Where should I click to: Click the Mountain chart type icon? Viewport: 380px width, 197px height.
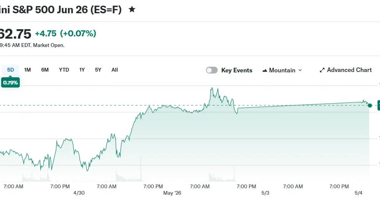264,70
